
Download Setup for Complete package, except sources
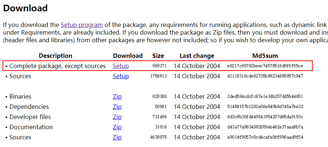[x=121, y=66]
